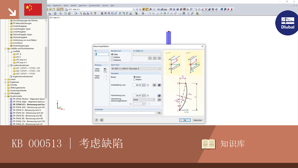Select principal axis v radio button

point(105,79)
